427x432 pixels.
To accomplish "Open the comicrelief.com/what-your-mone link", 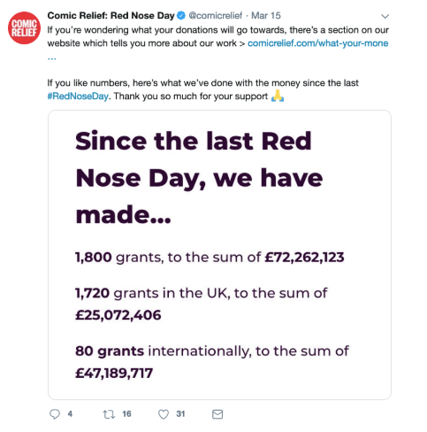I will [318, 43].
